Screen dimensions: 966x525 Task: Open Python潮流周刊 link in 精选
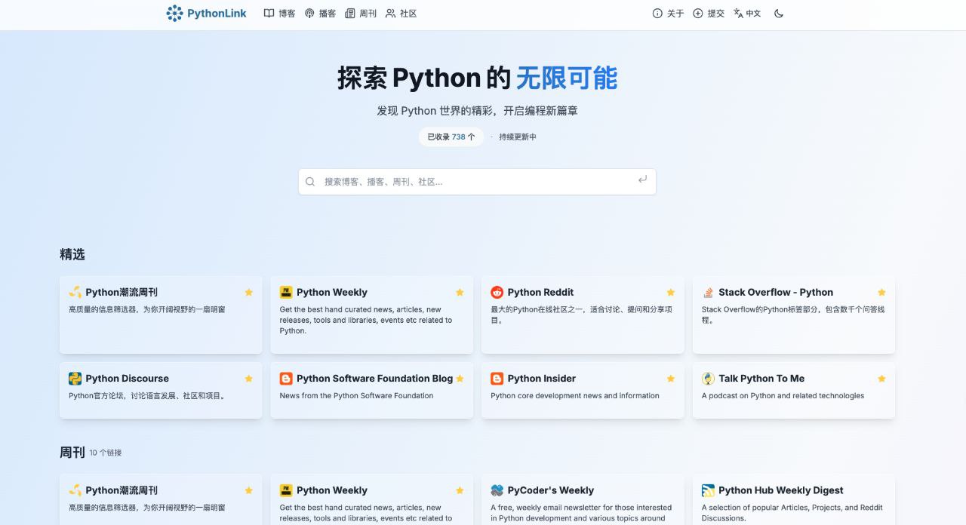tap(122, 292)
